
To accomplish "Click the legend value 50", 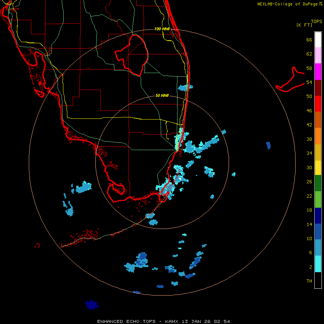I will tap(309, 96).
